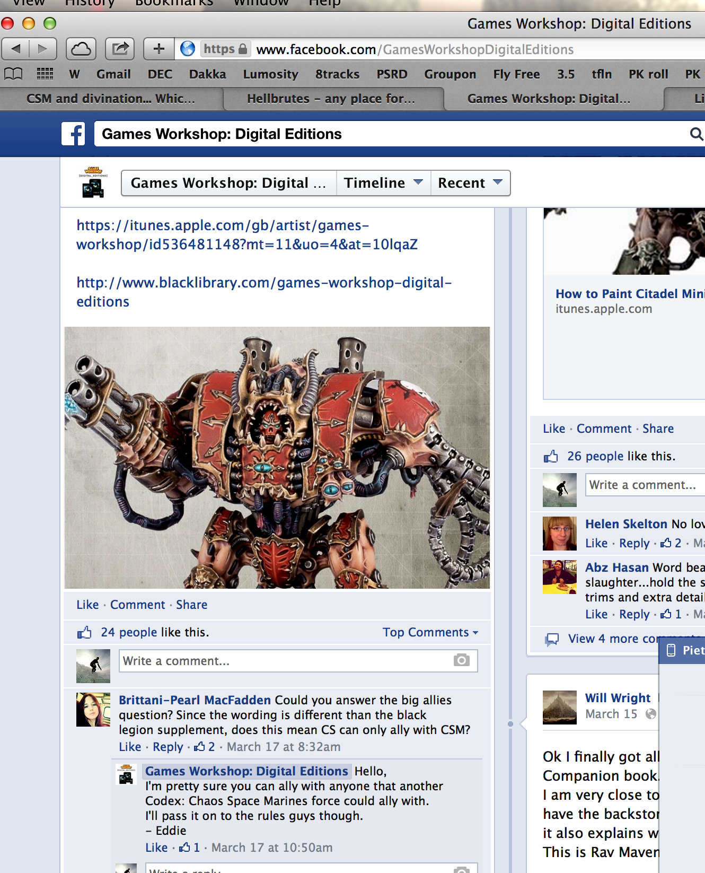This screenshot has width=705, height=873.
Task: Open the Window menu
Action: pyautogui.click(x=261, y=3)
